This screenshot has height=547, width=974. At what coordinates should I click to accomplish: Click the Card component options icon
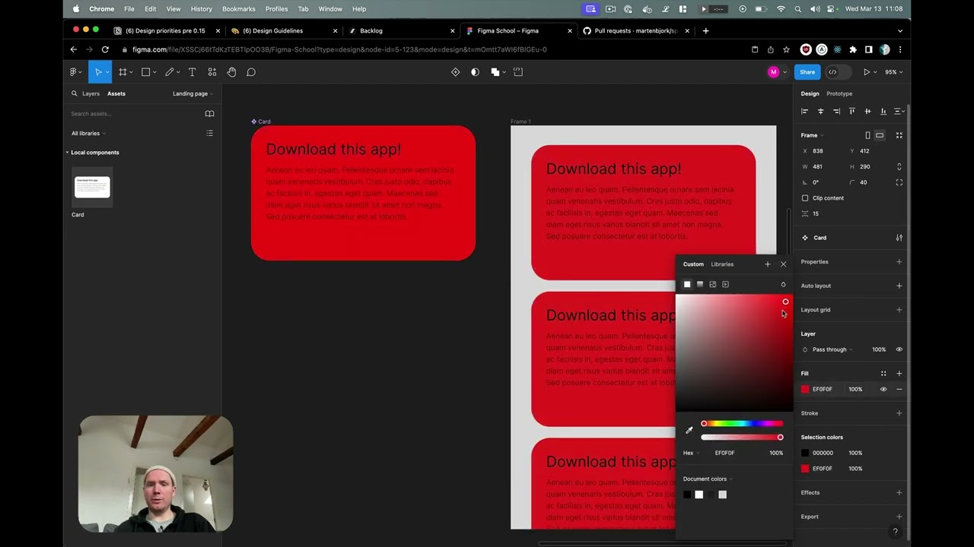[899, 238]
